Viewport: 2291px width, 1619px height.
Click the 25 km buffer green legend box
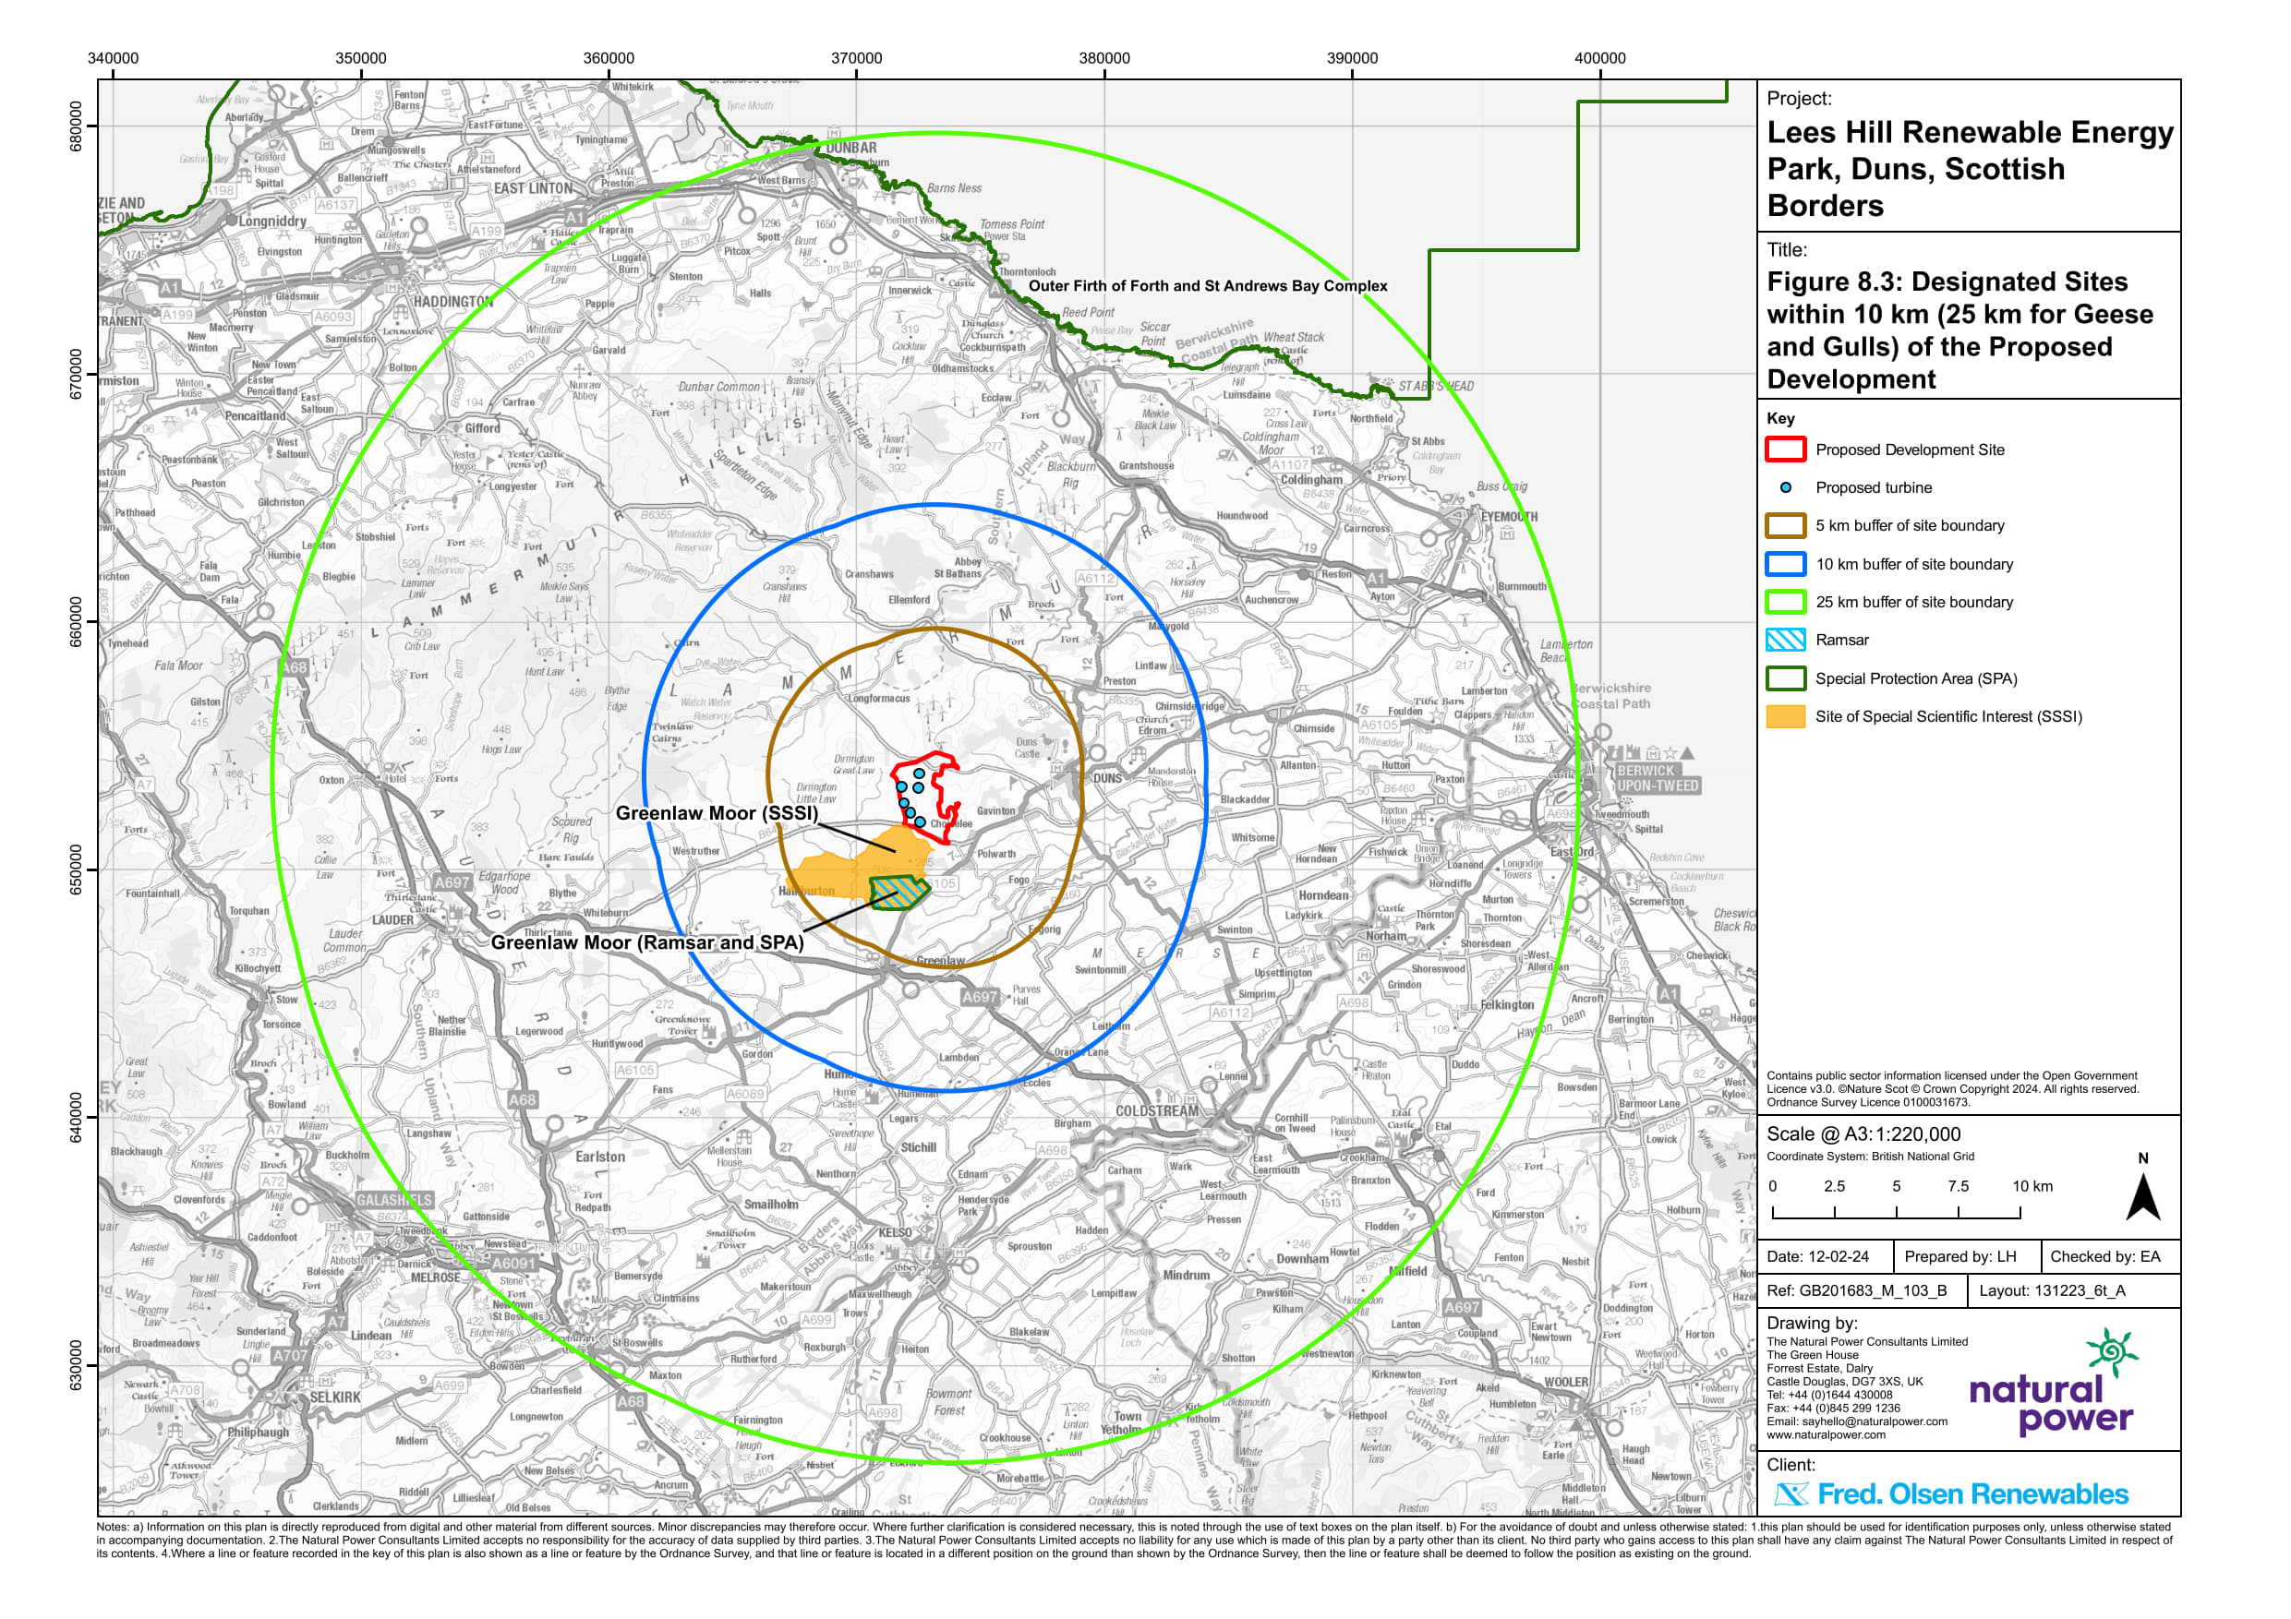coord(1785,603)
